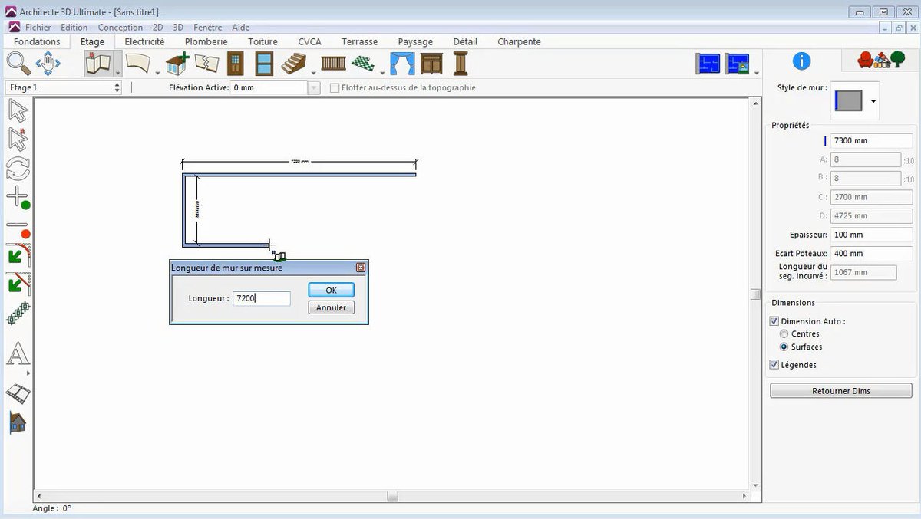
Task: Open the Conception menu
Action: [x=120, y=28]
